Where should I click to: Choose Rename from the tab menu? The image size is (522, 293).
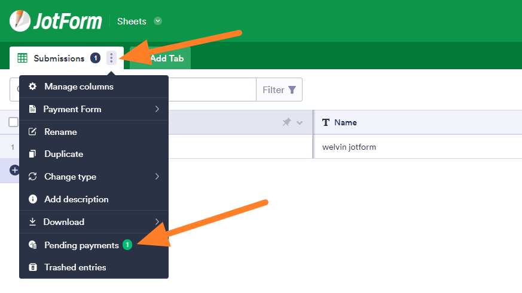[x=60, y=132]
